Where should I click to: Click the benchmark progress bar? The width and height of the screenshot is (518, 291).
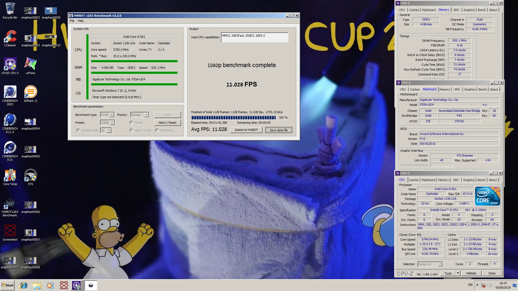[x=233, y=118]
